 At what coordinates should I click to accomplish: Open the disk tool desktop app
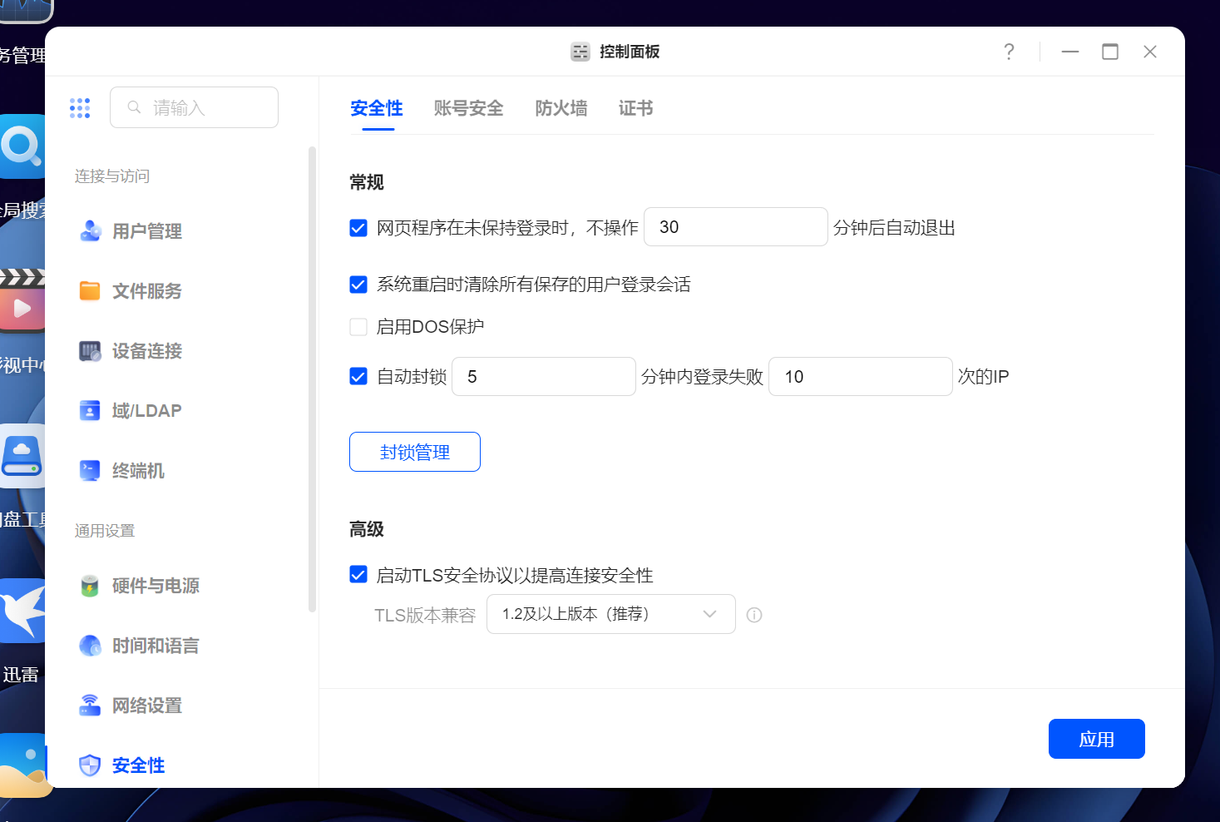[x=22, y=456]
